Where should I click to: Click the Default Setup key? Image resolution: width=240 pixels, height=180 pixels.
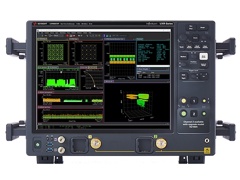coord(204,65)
